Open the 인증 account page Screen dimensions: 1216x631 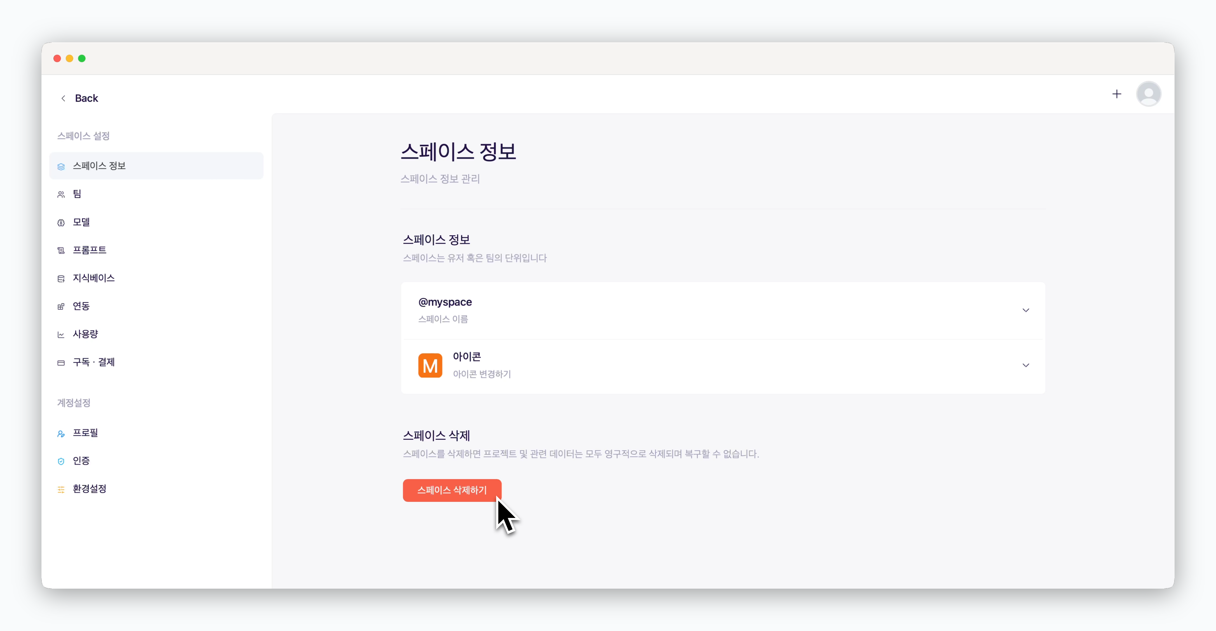[x=156, y=460]
